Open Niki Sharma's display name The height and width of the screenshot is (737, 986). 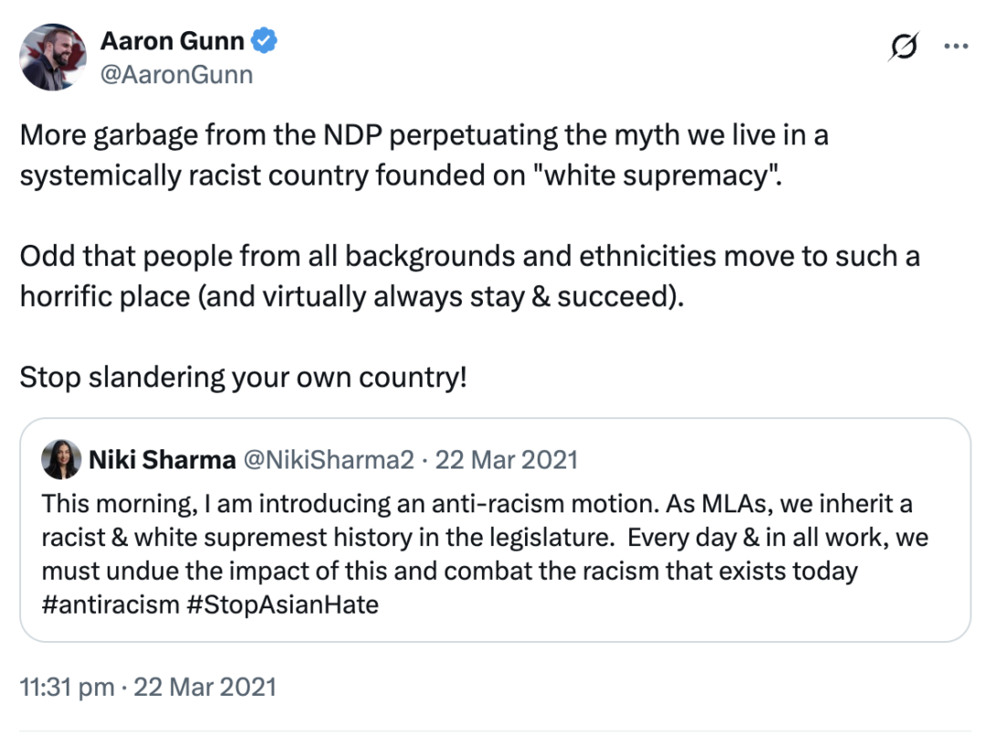(162, 460)
